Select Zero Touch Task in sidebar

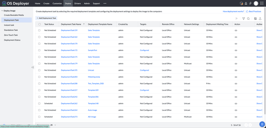pyautogui.click(x=11, y=35)
